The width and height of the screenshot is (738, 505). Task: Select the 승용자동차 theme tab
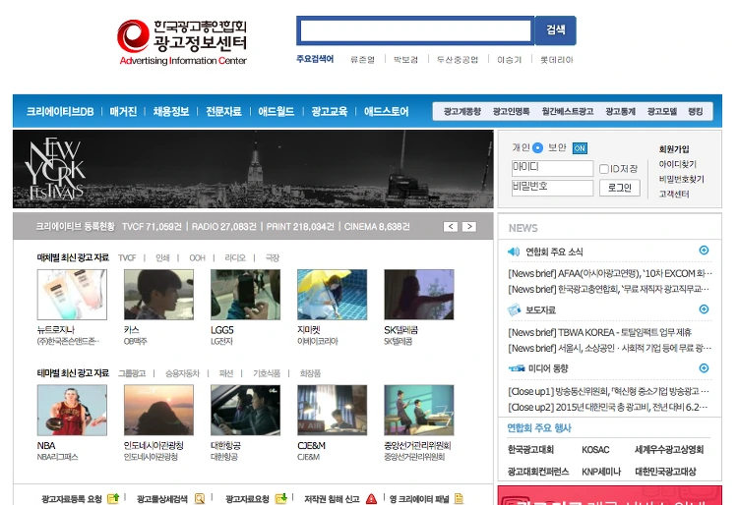click(182, 373)
